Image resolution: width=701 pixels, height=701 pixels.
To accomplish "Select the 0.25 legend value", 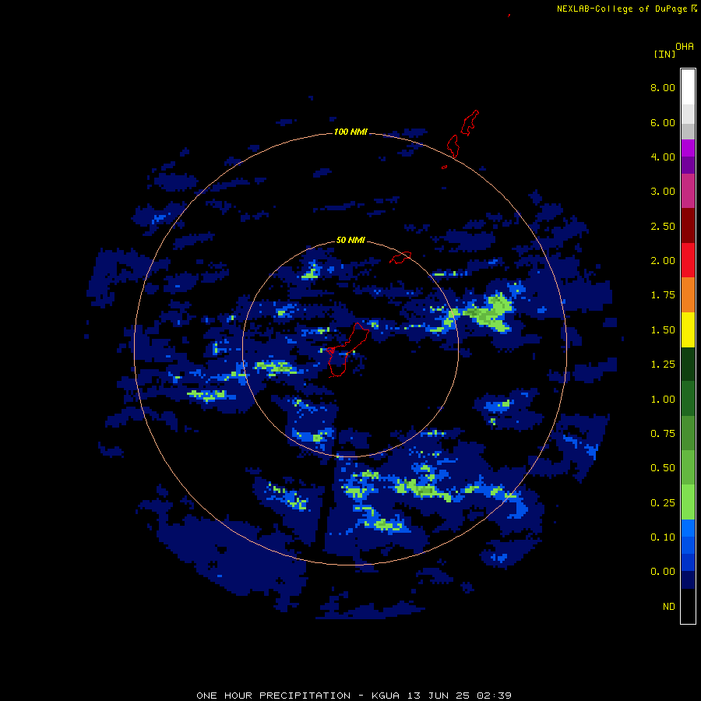I will click(663, 503).
